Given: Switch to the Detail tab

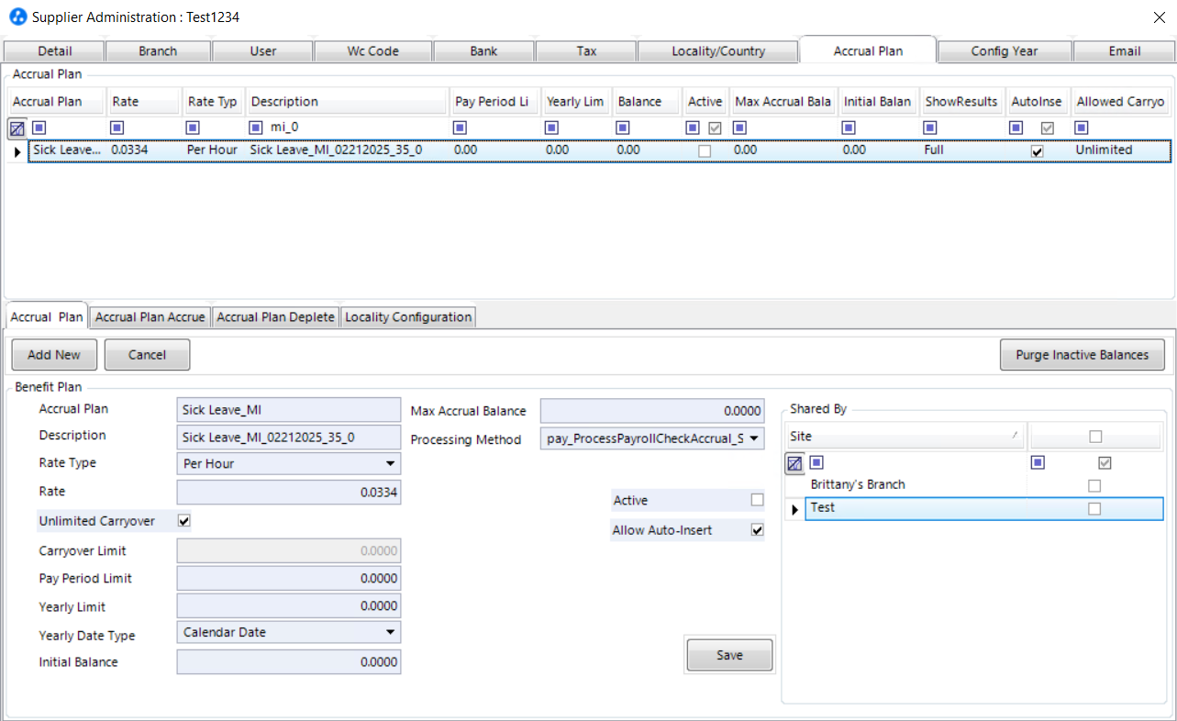Looking at the screenshot, I should [x=55, y=50].
